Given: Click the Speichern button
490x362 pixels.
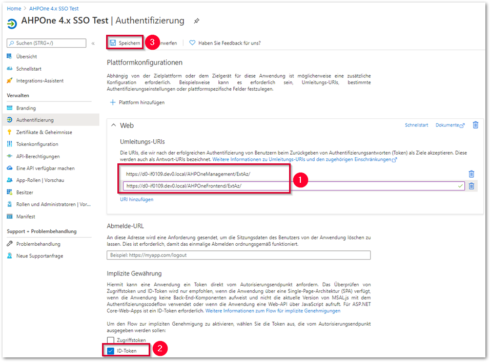Looking at the screenshot, I should click(125, 42).
